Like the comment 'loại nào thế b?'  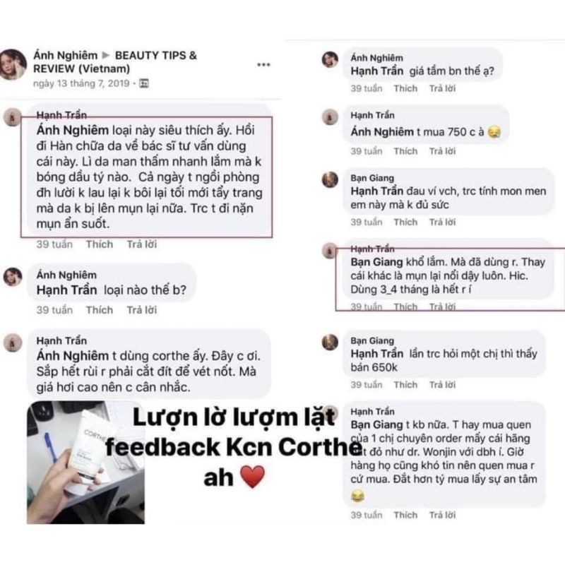tap(100, 310)
